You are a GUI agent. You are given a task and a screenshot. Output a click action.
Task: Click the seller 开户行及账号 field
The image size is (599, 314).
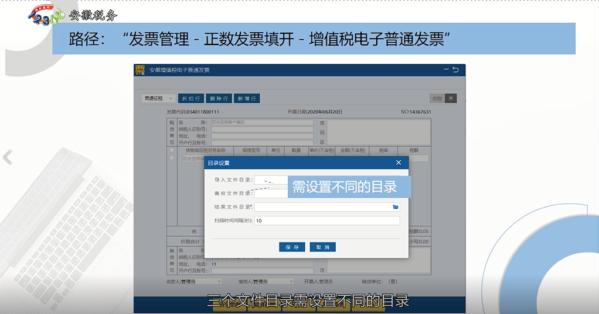coord(263,271)
